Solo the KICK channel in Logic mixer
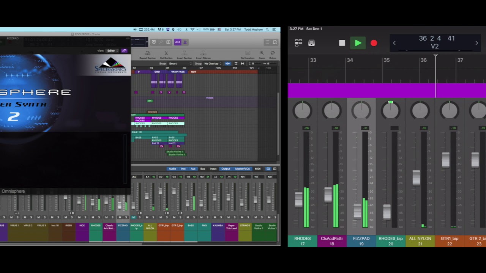This screenshot has width=486, height=273. pos(85,217)
